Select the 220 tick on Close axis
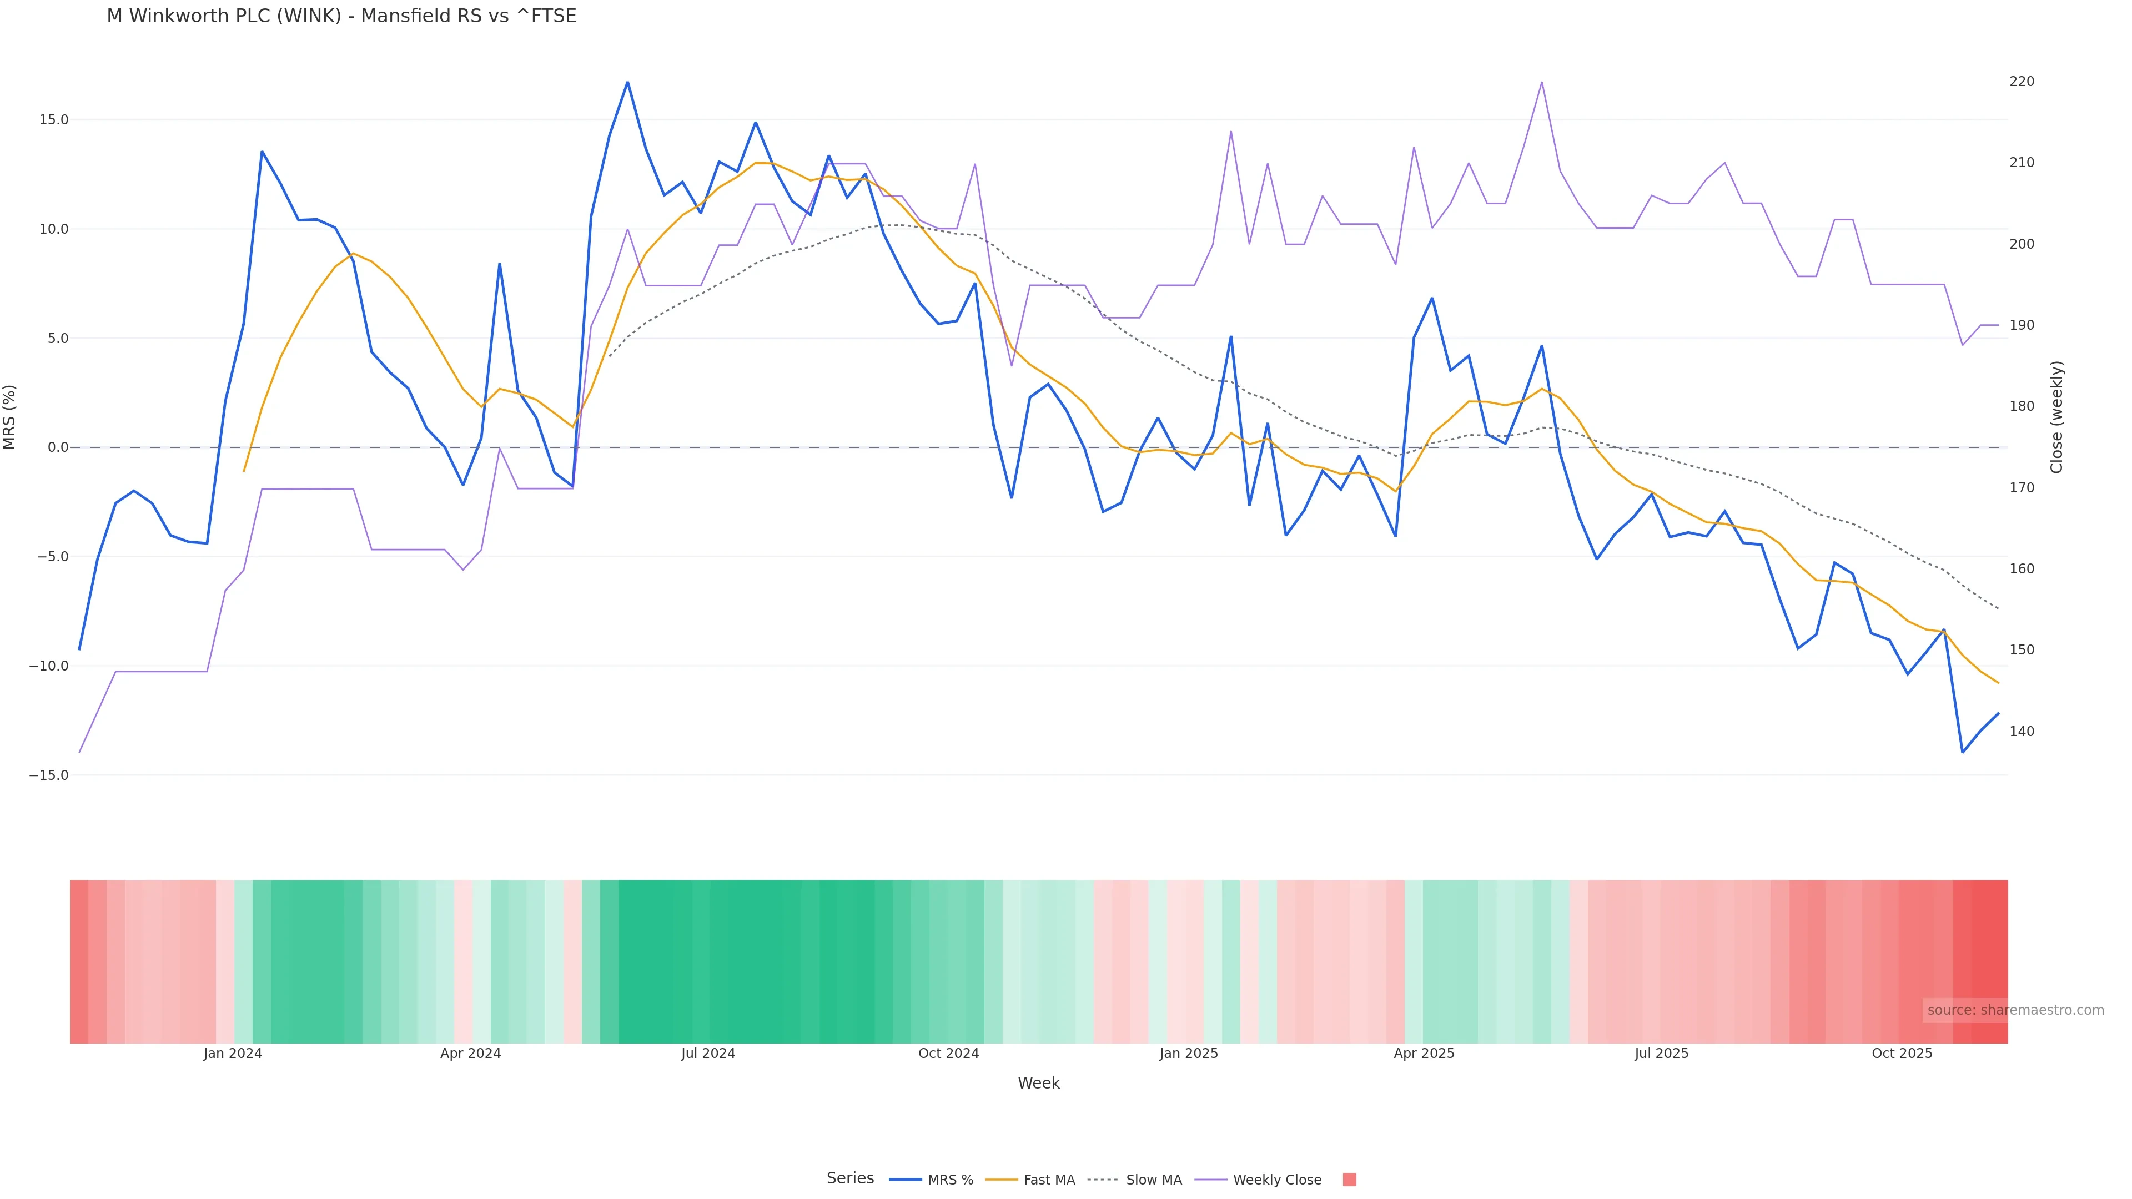The height and width of the screenshot is (1199, 2132). point(2021,81)
